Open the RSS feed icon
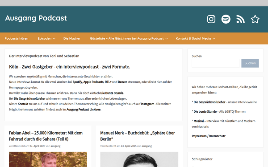Image resolution: width=268 pixels, height=167 pixels. point(240,19)
